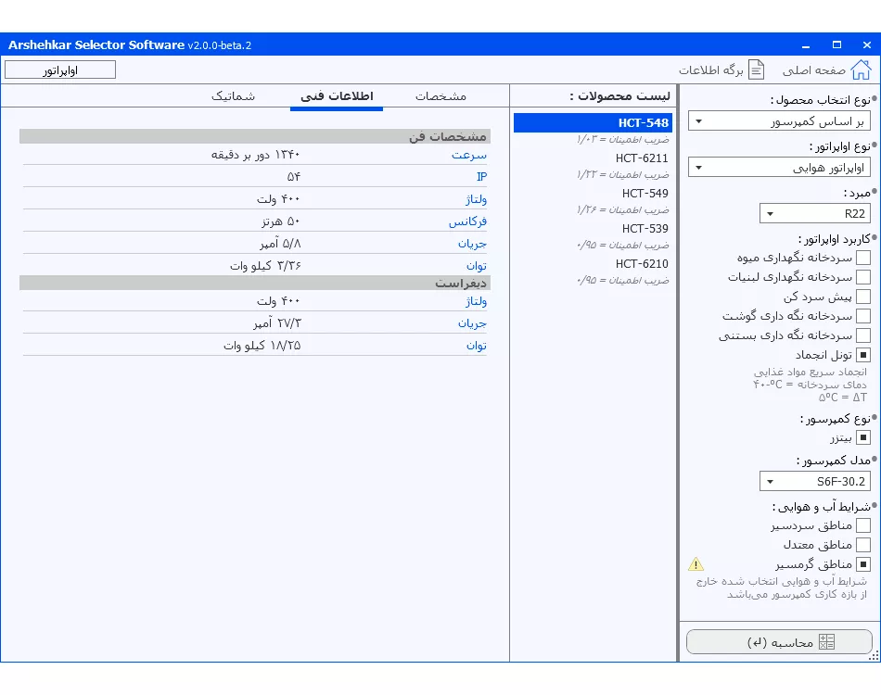
Task: Open the شماتیک tab
Action: (x=233, y=96)
